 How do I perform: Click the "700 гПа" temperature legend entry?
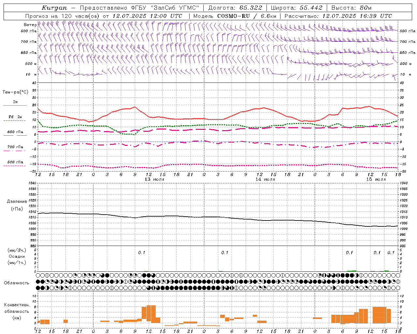click(x=15, y=147)
